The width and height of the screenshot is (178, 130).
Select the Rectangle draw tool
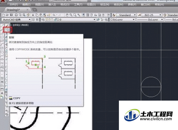[2, 41]
